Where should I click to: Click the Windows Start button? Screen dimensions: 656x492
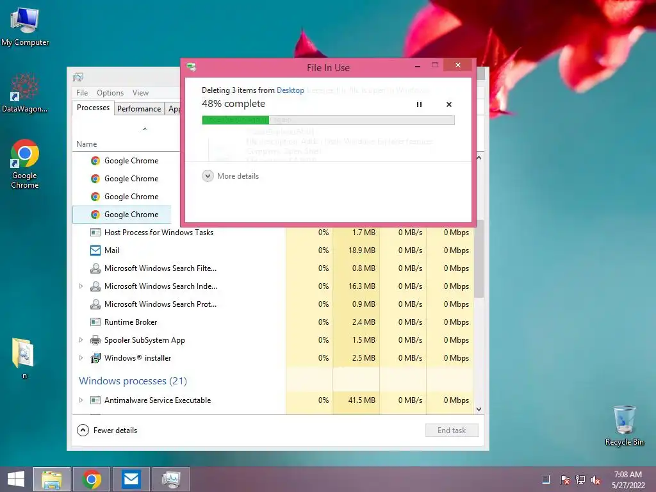16,479
